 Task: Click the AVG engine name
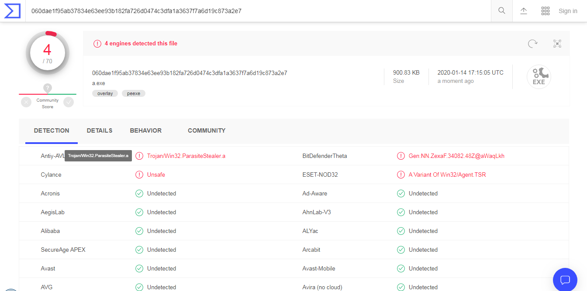47,287
